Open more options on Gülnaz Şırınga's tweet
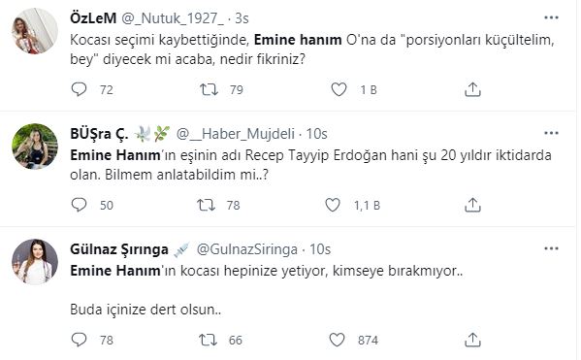The image size is (581, 360). coord(551,248)
